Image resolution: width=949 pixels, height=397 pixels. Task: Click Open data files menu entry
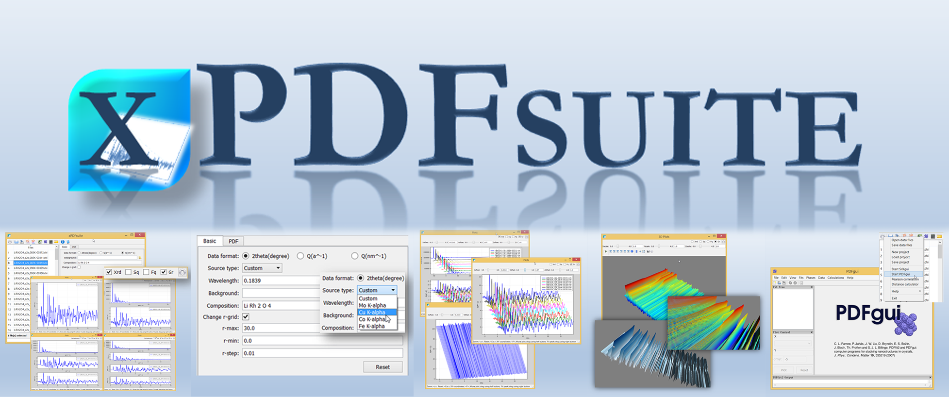[x=902, y=240]
